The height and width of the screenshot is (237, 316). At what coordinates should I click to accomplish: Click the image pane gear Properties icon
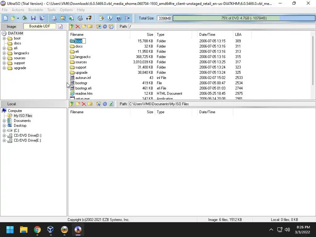point(105,27)
